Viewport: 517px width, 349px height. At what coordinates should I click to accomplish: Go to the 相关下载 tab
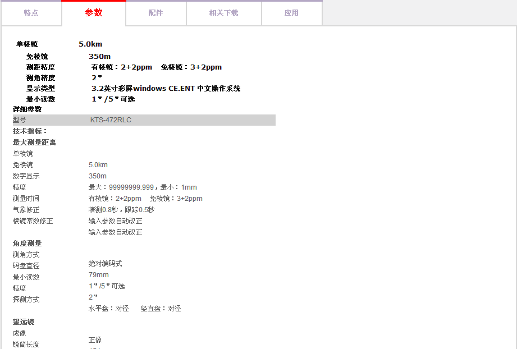223,13
